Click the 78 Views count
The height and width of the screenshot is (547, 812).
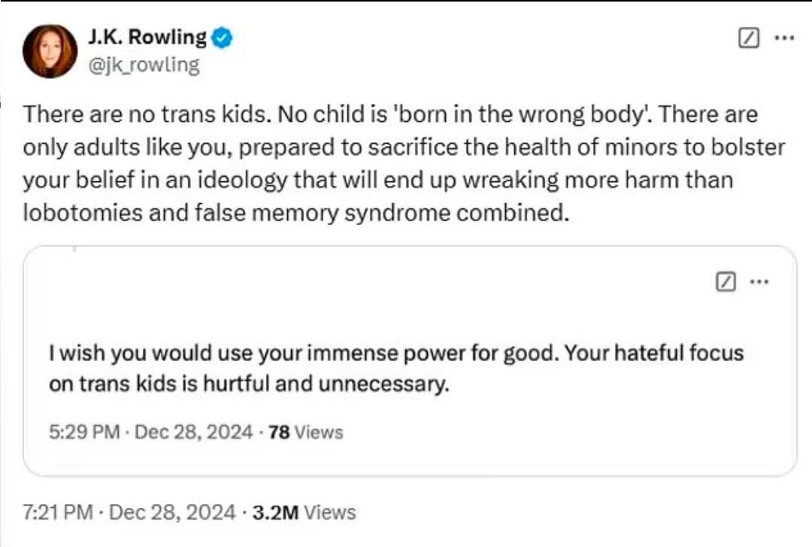305,433
